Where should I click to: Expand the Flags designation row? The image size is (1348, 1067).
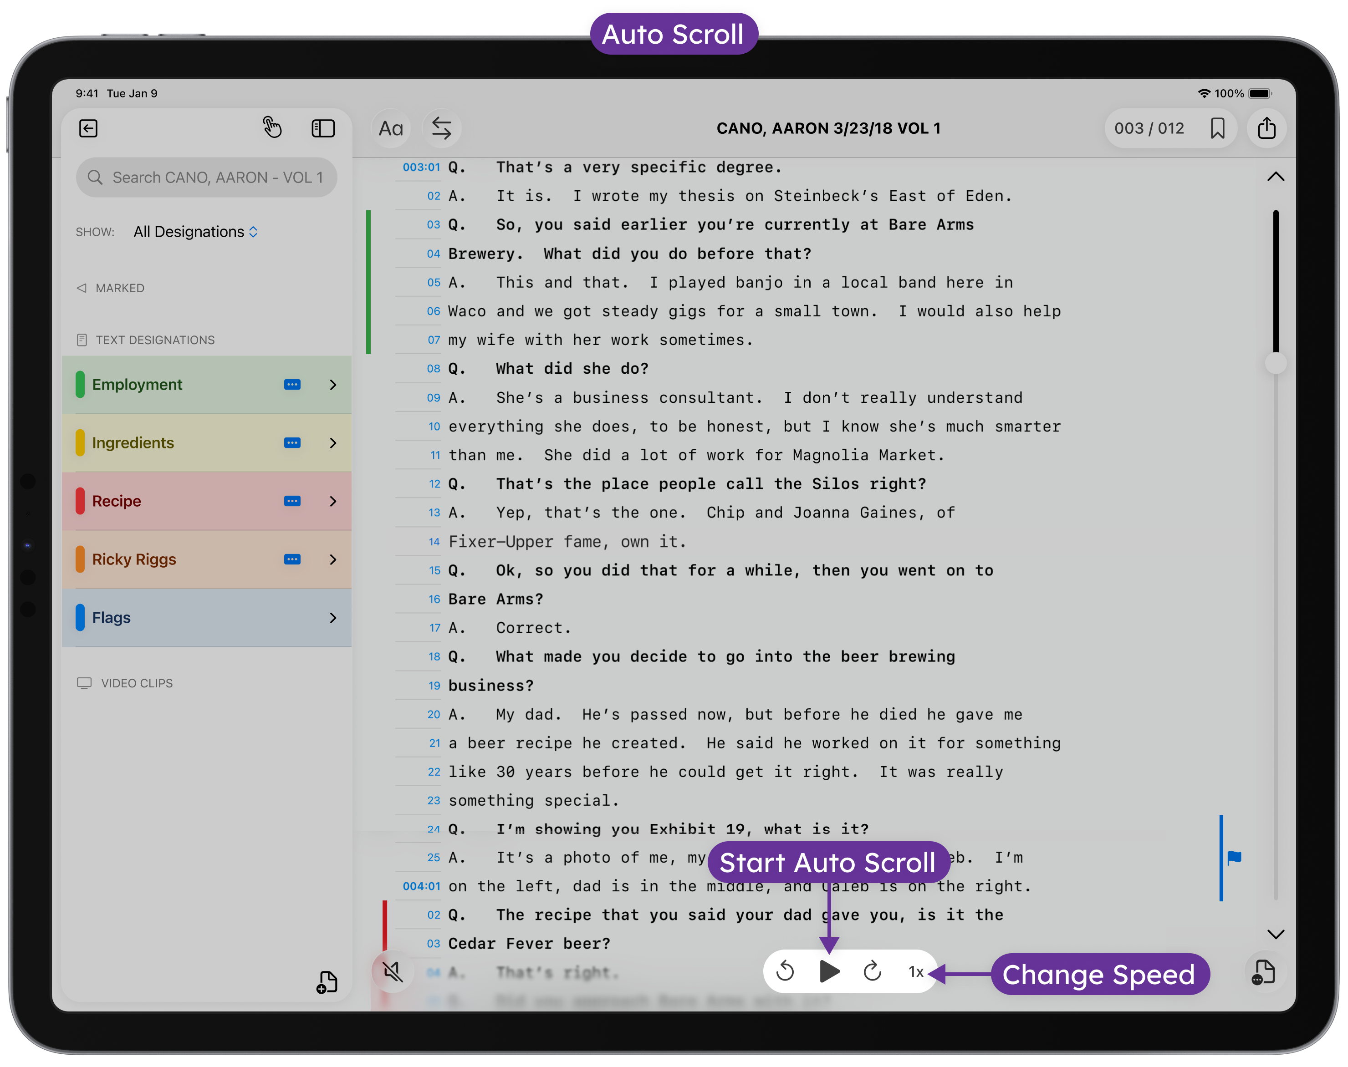pyautogui.click(x=333, y=618)
